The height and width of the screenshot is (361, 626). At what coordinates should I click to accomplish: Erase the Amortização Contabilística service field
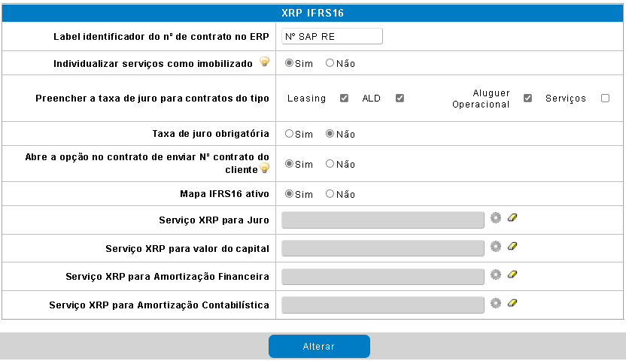(512, 303)
